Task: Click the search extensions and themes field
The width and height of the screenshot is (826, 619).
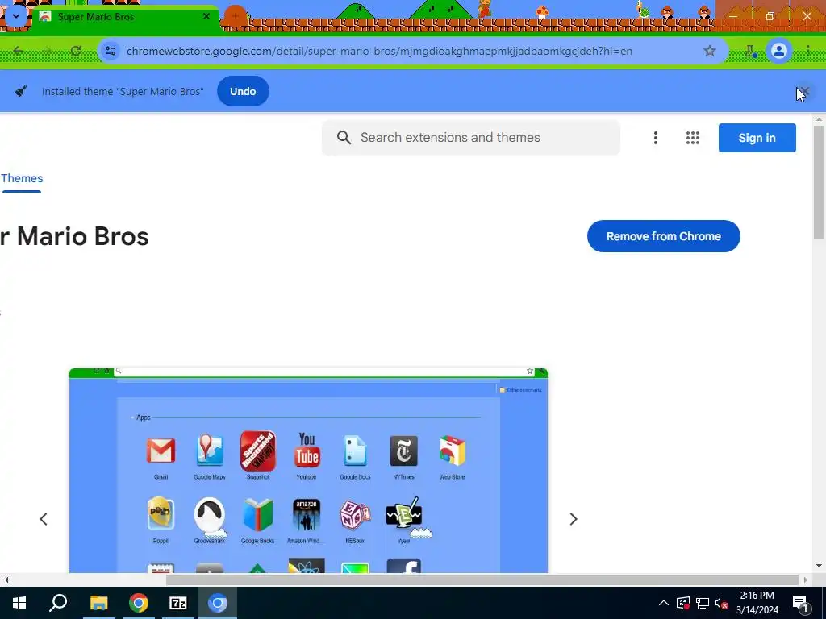Action: point(471,137)
